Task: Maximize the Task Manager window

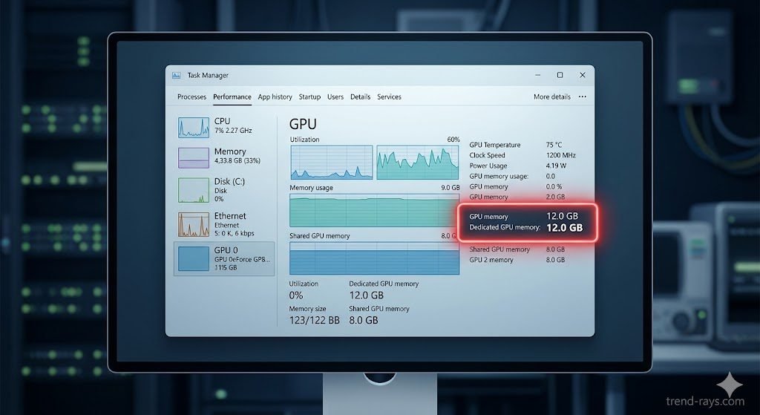Action: click(560, 75)
